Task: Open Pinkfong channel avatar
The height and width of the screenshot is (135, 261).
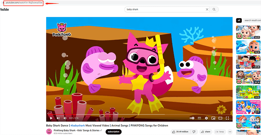Action: (x=49, y=131)
